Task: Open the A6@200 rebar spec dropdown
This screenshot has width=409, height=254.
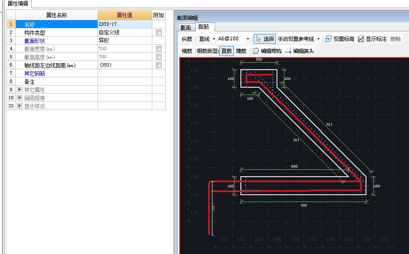Action: [x=248, y=39]
